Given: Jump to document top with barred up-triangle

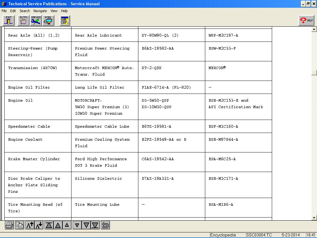Looking at the screenshot, I should pyautogui.click(x=49, y=225).
